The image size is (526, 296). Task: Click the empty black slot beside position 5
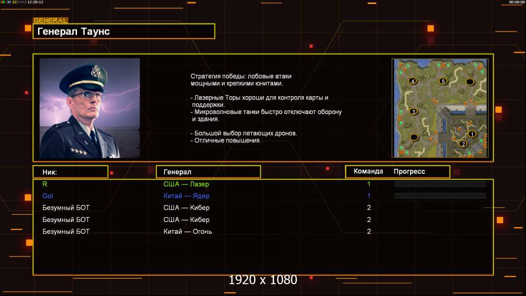tap(470, 82)
